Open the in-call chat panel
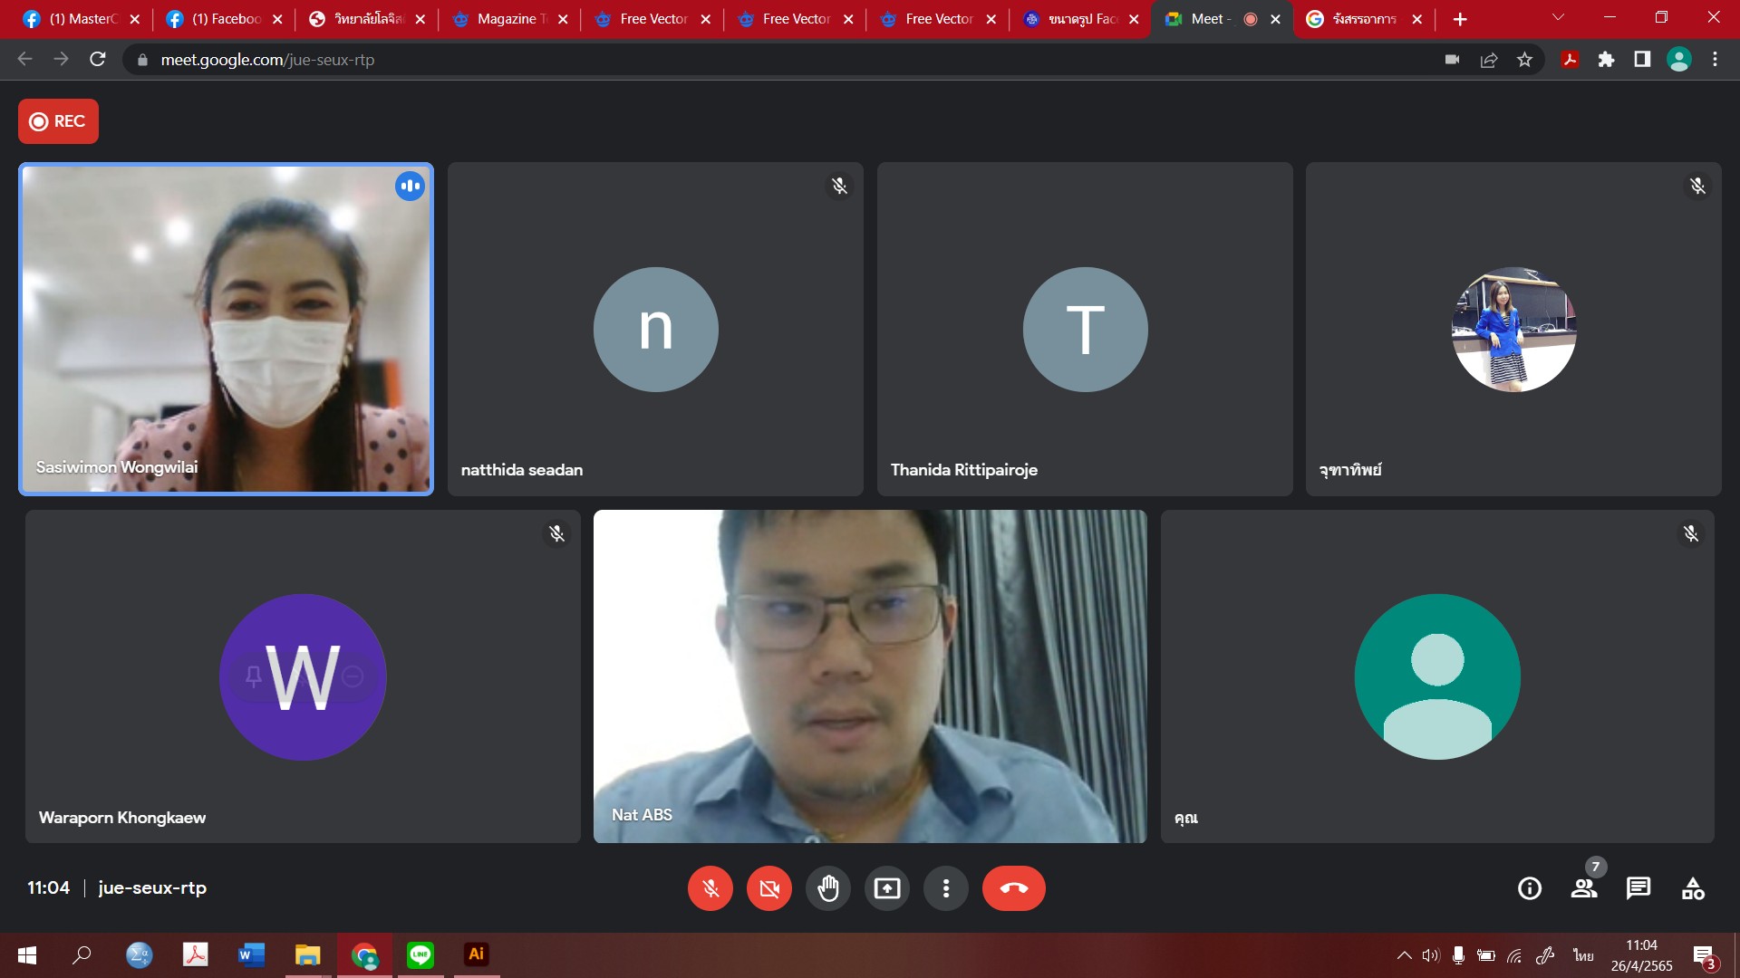The width and height of the screenshot is (1740, 978). tap(1638, 888)
